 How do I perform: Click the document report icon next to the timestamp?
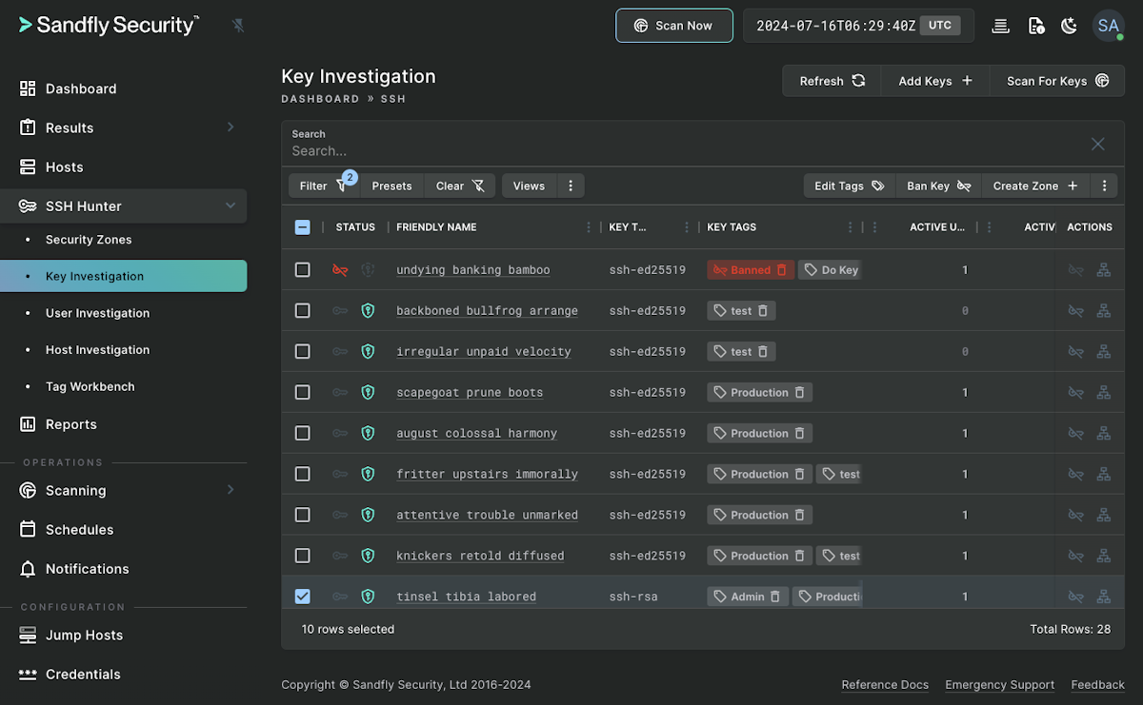coord(1034,26)
